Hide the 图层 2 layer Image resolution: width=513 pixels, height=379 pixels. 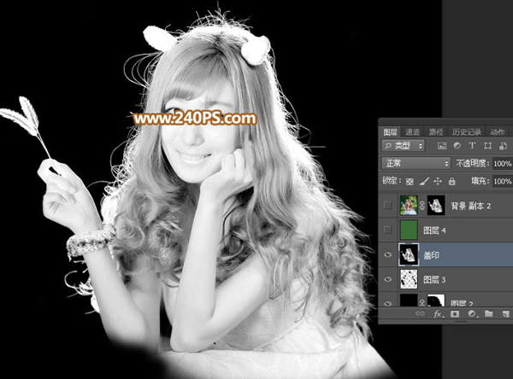(387, 303)
